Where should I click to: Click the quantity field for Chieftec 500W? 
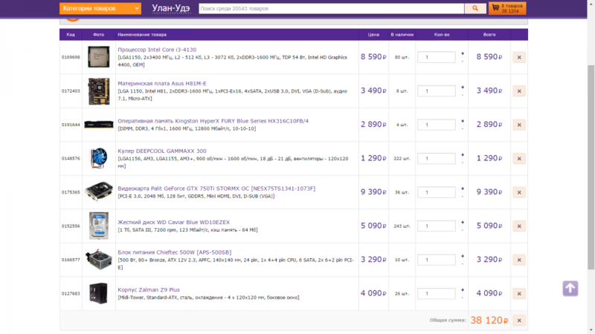click(x=436, y=260)
